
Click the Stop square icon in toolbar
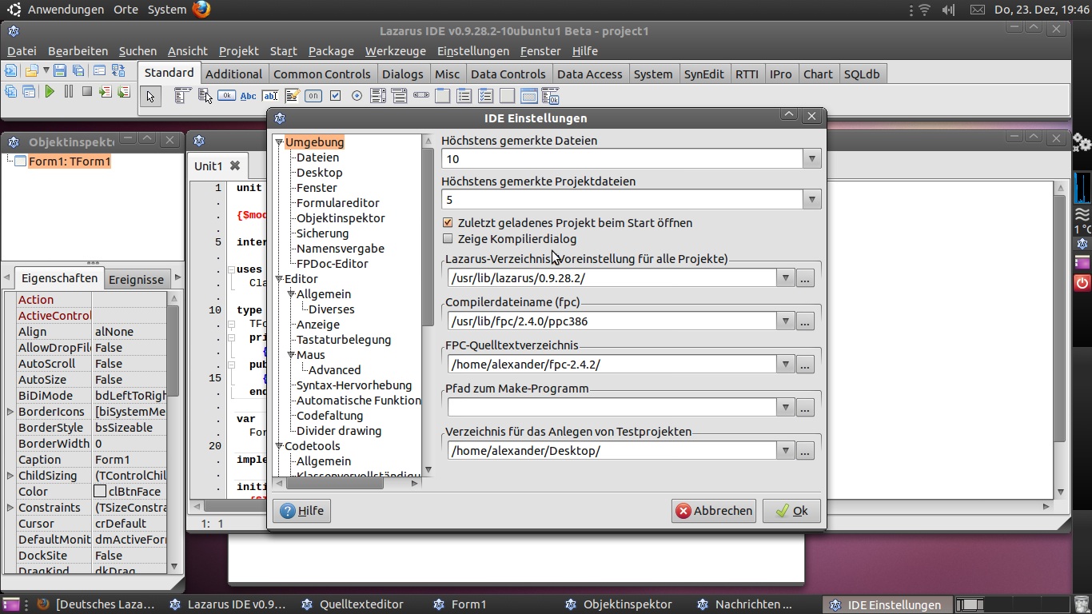[87, 92]
